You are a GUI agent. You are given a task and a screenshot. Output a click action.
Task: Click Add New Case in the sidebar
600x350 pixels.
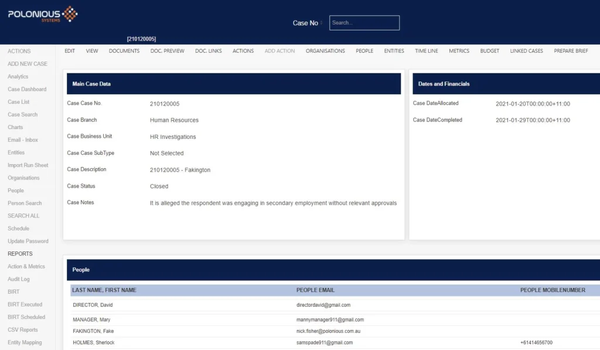pos(28,64)
